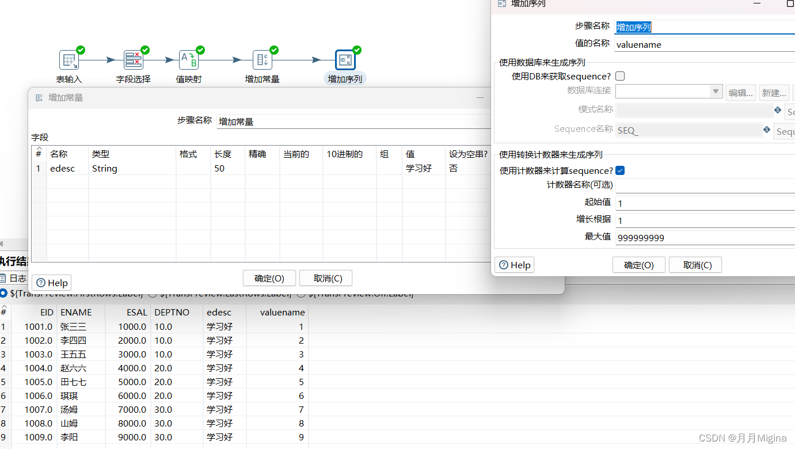
Task: Select the 增加序列 step icon on canvas
Action: (x=345, y=60)
